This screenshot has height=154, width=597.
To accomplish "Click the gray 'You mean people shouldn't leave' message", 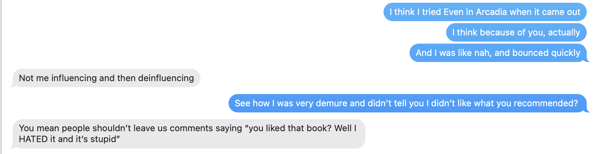I will coord(188,134).
